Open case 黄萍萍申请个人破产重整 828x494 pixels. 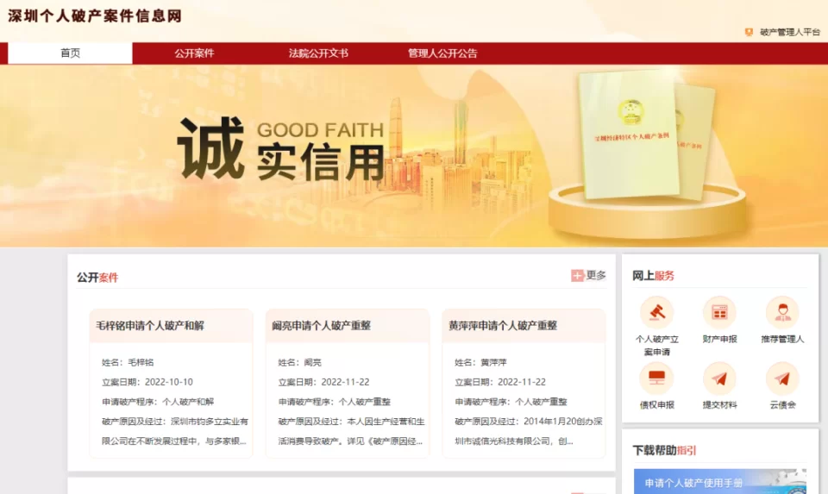503,326
